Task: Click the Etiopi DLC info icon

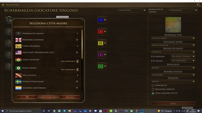Action: 77,61
